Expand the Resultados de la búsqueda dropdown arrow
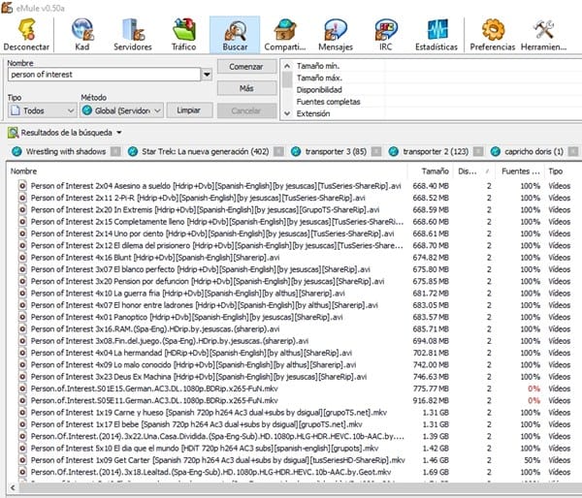The height and width of the screenshot is (498, 582). tap(119, 133)
